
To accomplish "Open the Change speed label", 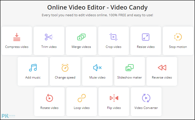I will 65,78.
